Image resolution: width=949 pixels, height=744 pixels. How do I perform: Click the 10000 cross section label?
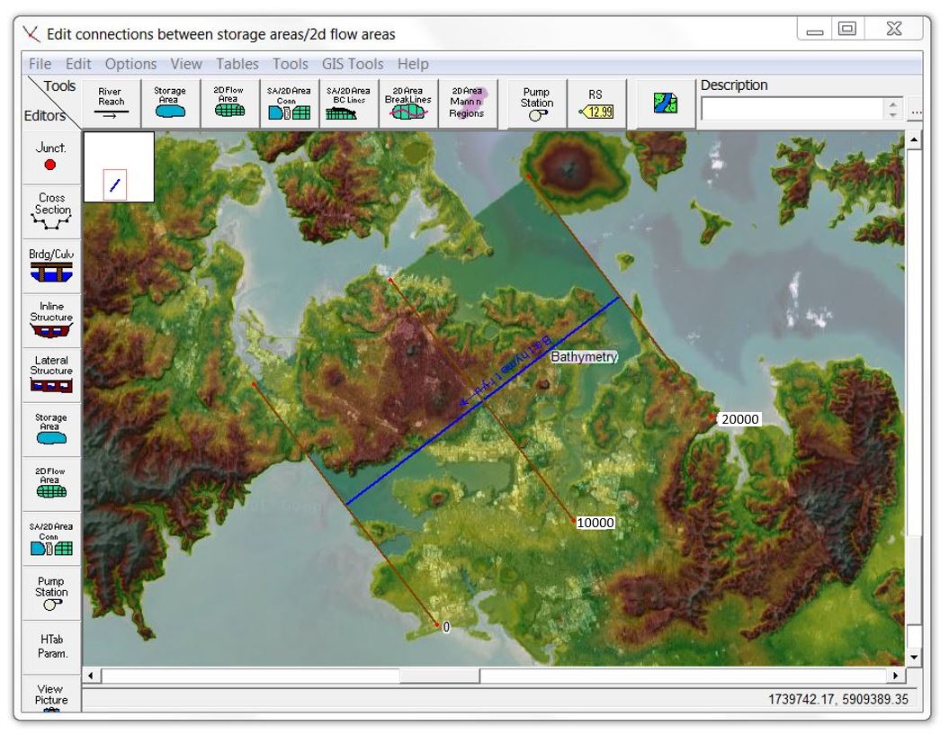tap(595, 523)
